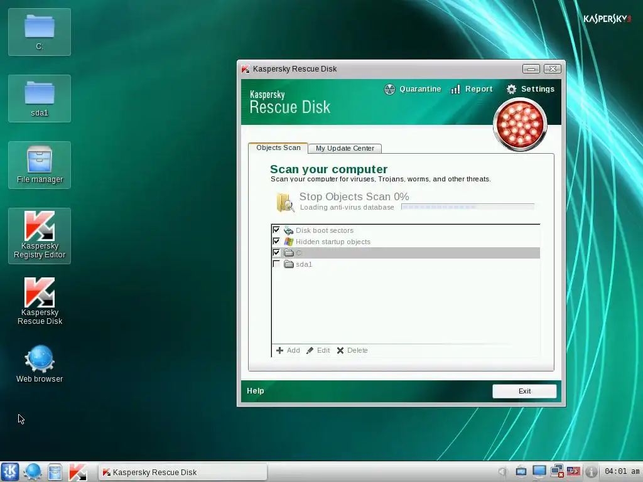Click the removable device tray icon

(x=521, y=472)
